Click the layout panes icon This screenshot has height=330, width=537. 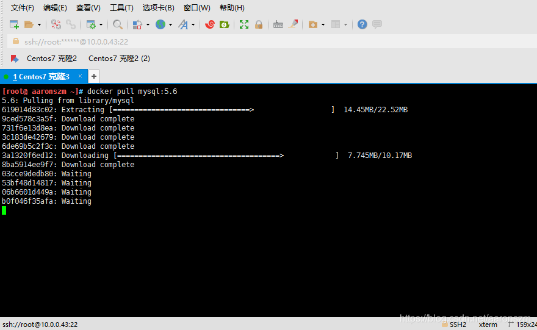(336, 24)
